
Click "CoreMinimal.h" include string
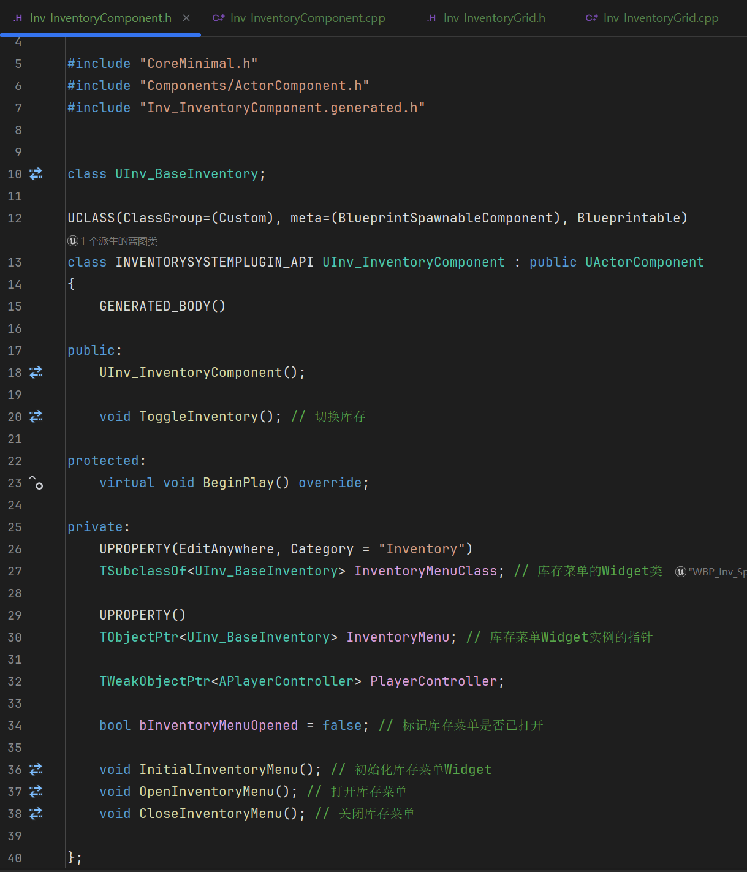(199, 64)
